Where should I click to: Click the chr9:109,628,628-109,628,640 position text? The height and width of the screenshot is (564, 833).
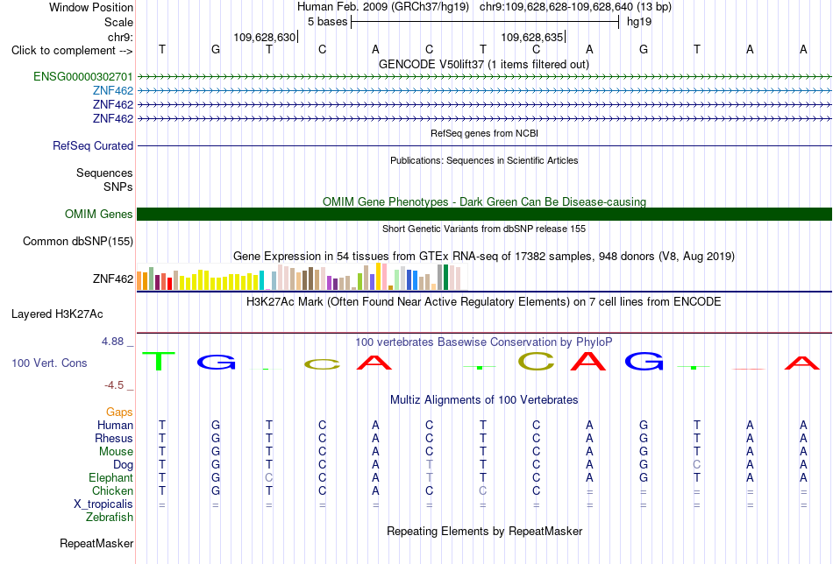(575, 7)
